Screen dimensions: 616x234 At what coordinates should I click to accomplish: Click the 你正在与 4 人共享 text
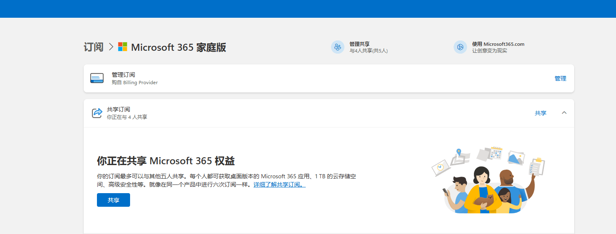[x=127, y=117]
